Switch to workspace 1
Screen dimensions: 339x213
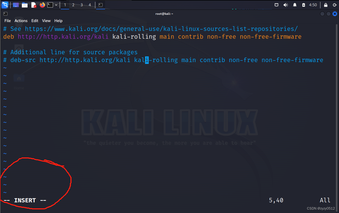click(x=65, y=5)
